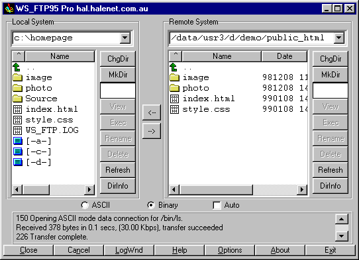Select the remote photo folder icon
The width and height of the screenshot is (359, 260).
pos(174,88)
